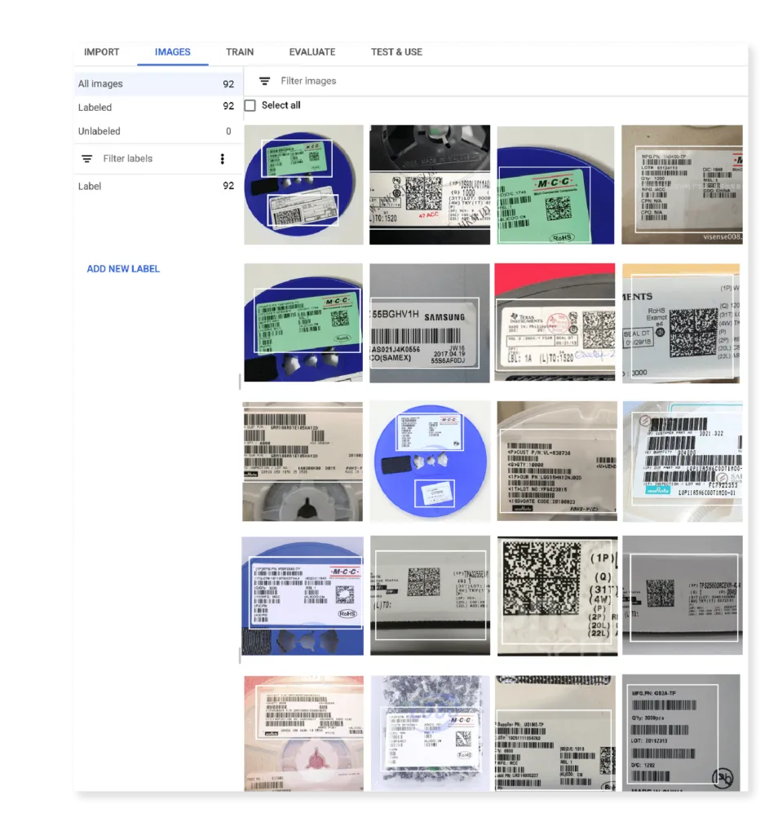This screenshot has height=835, width=778.
Task: Open the Filter images funnel icon
Action: [263, 81]
